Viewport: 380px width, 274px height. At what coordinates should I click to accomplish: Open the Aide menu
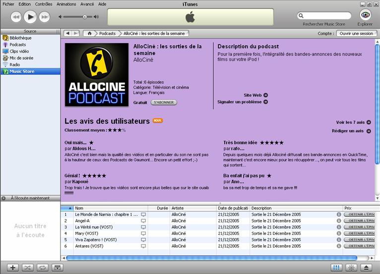coord(102,4)
